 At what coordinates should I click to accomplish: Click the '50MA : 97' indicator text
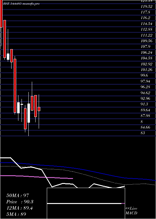18,196
